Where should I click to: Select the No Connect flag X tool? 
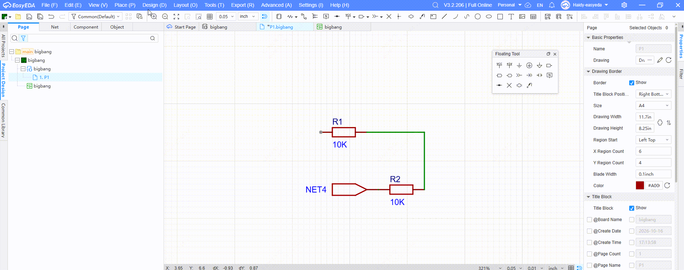coord(389,16)
